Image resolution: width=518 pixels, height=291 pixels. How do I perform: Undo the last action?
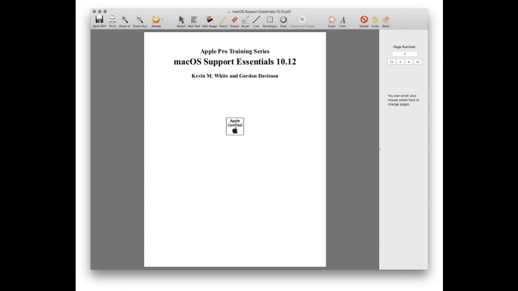375,19
